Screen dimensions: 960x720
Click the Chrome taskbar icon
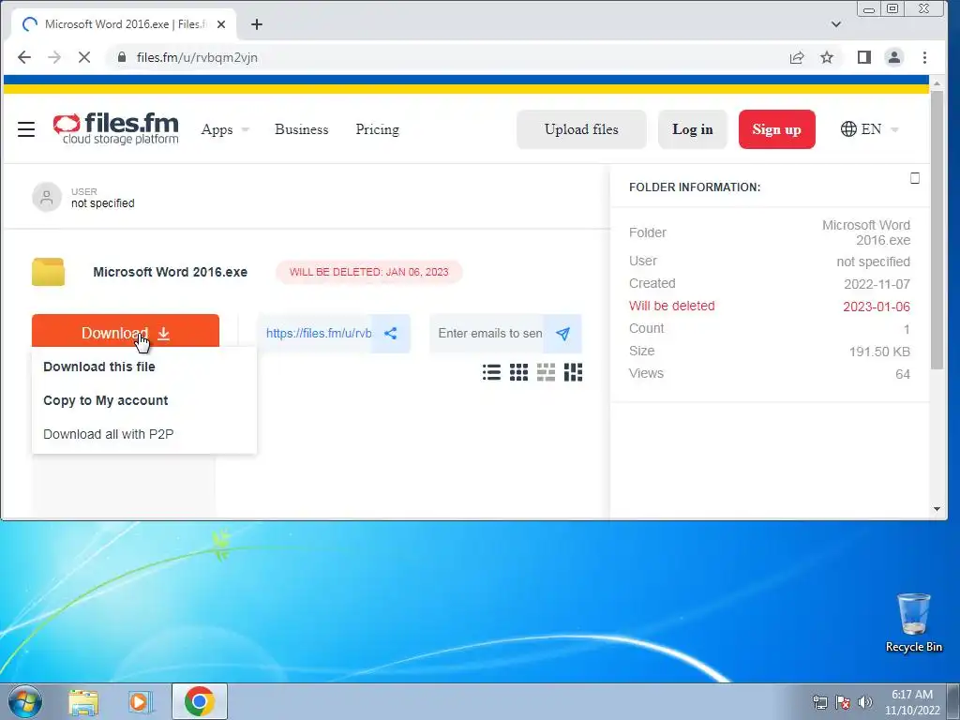pyautogui.click(x=200, y=701)
